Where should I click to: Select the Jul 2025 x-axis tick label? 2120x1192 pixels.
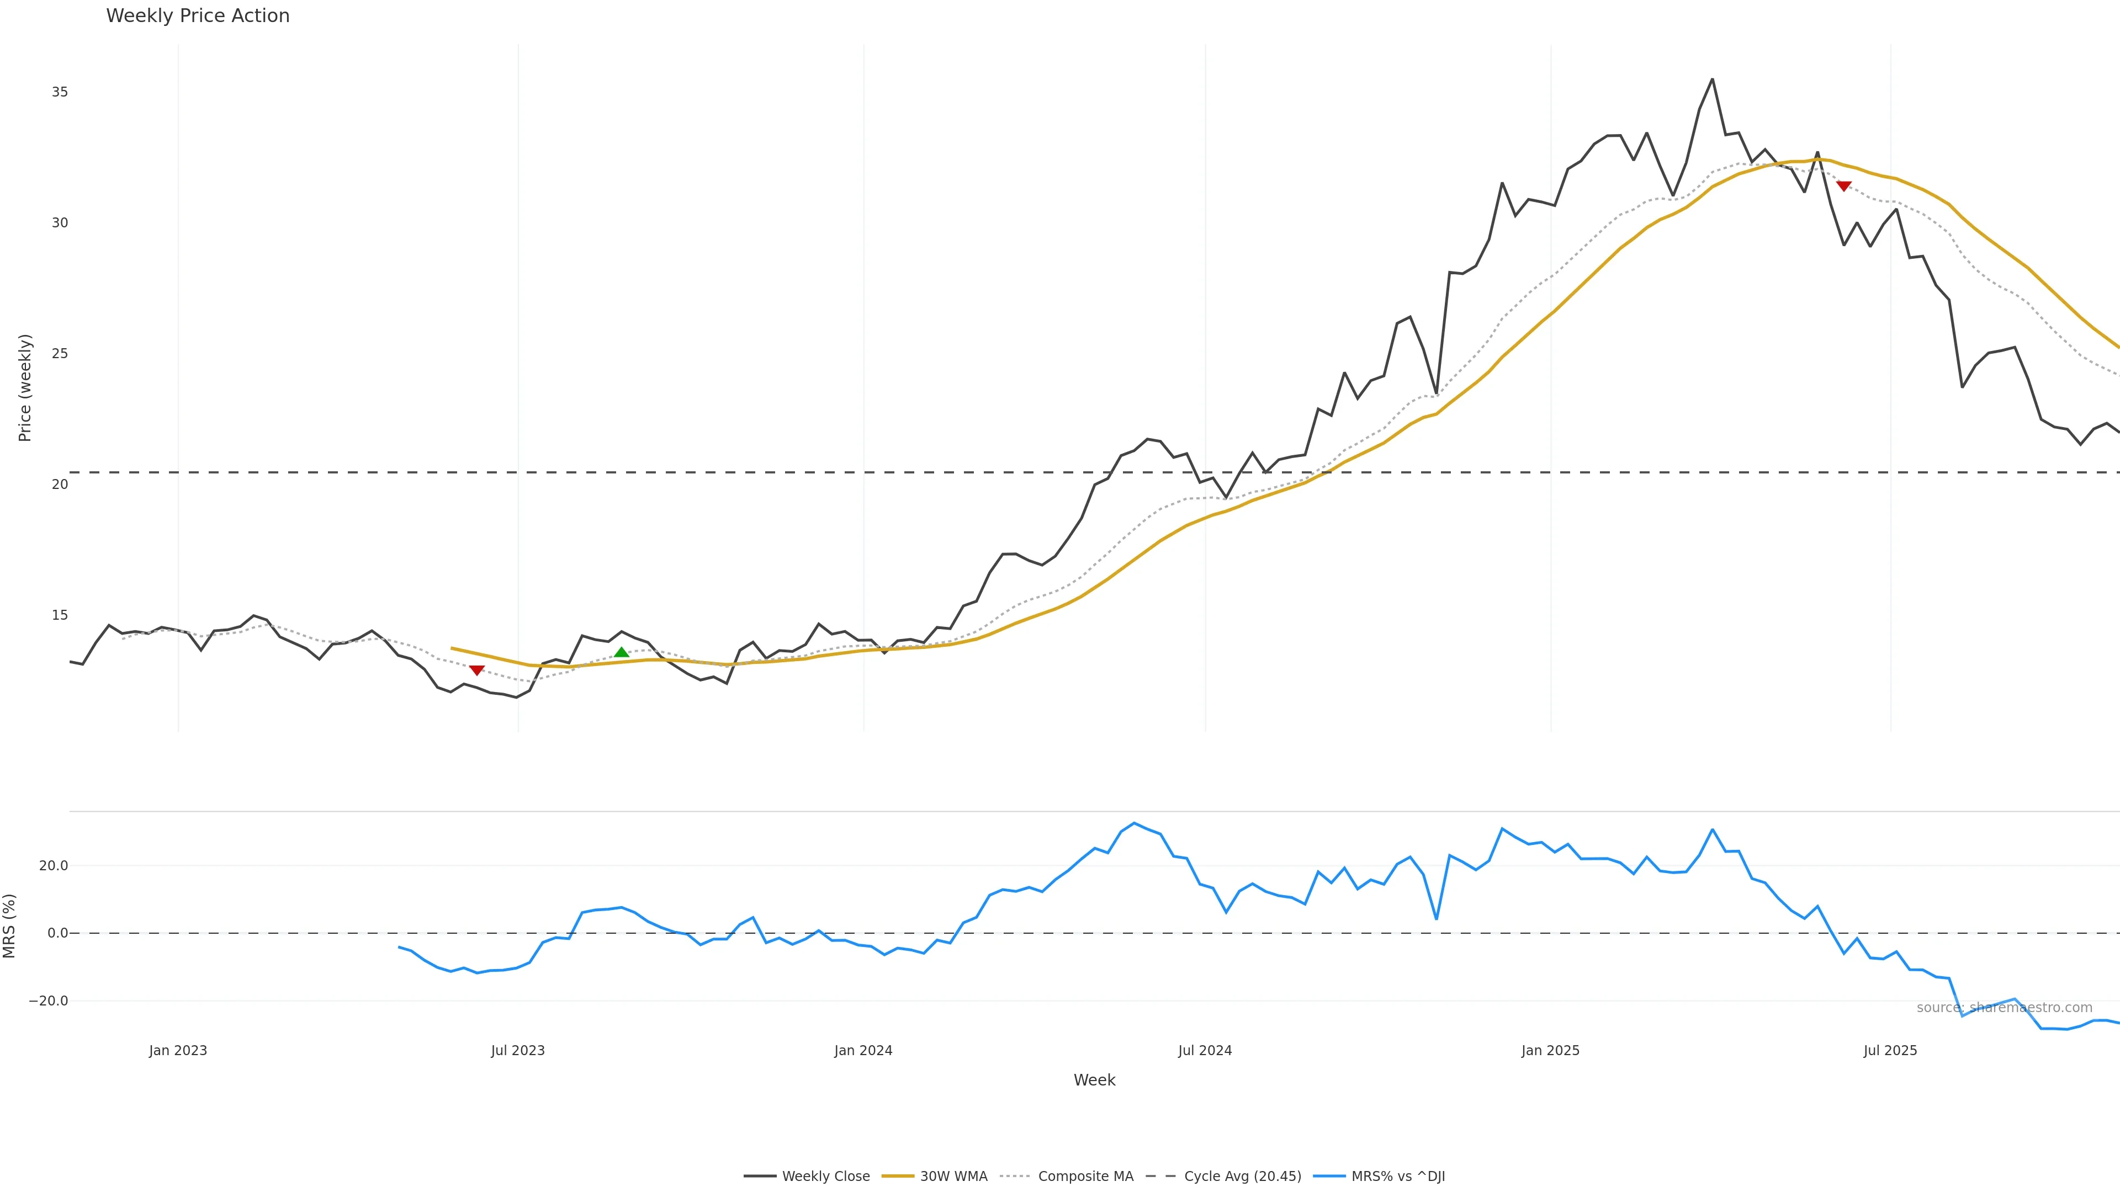[1890, 1051]
